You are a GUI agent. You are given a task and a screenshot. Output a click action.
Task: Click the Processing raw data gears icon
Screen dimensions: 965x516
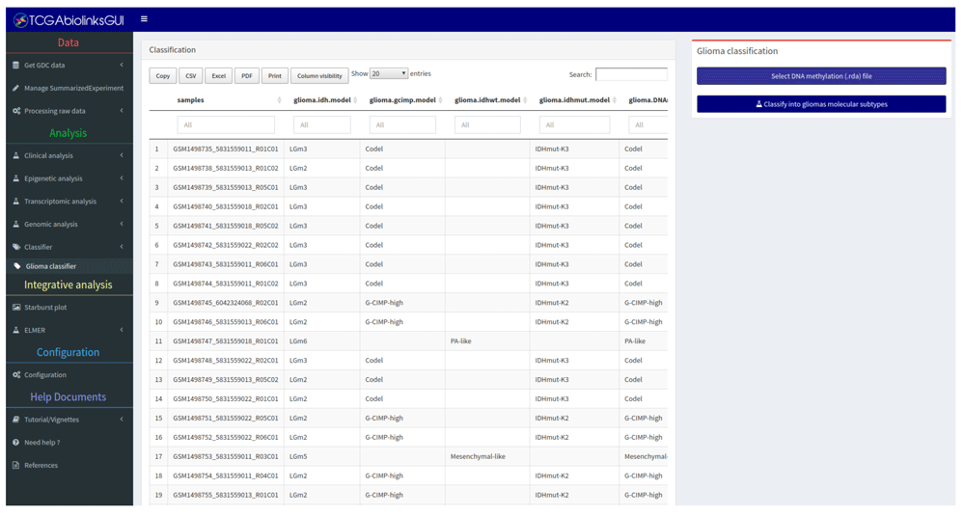(16, 111)
